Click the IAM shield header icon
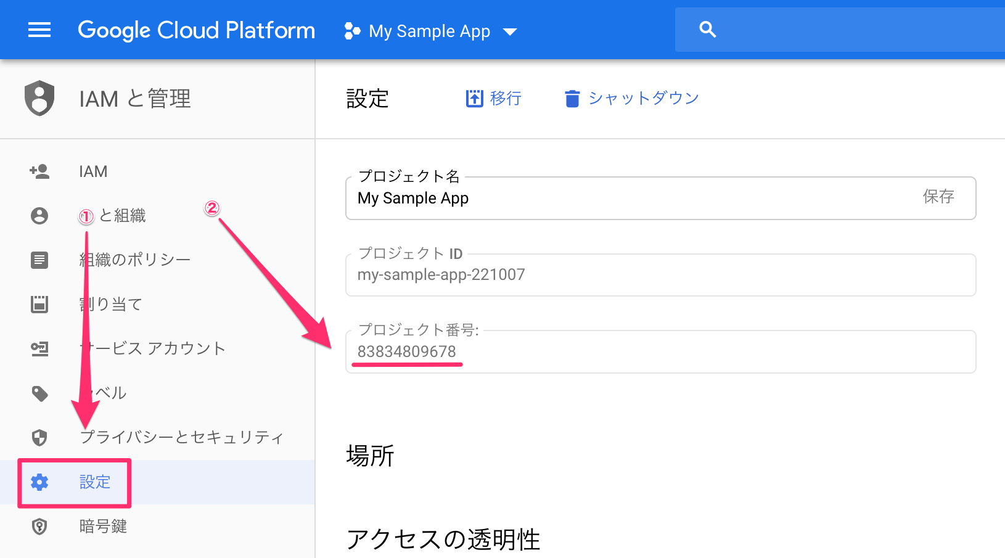The height and width of the screenshot is (558, 1005). pyautogui.click(x=39, y=98)
